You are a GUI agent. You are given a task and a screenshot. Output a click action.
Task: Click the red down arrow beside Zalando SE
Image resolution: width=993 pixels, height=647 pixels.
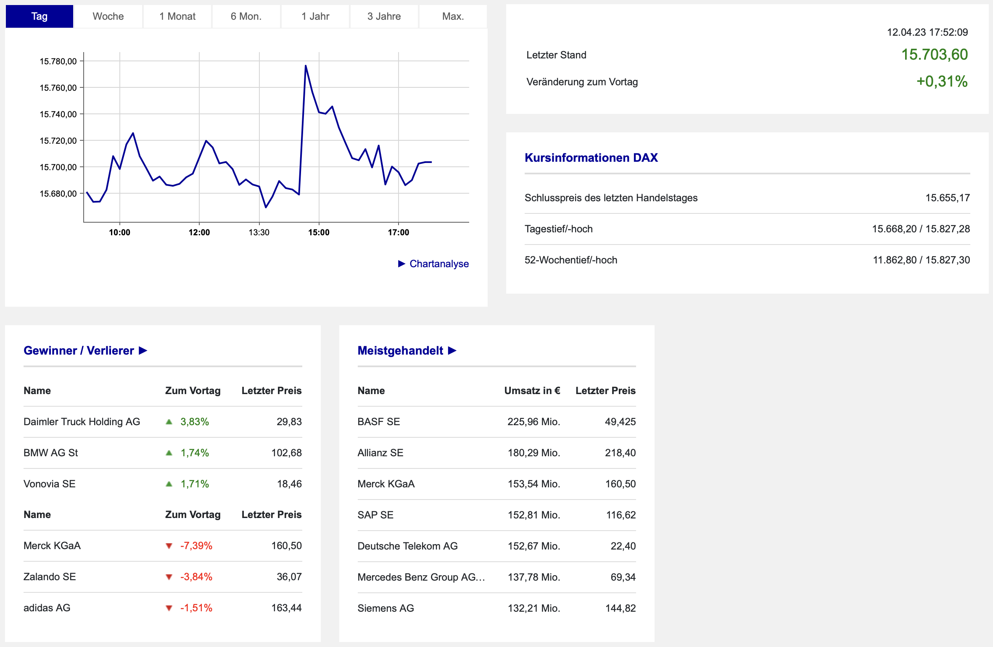point(169,577)
